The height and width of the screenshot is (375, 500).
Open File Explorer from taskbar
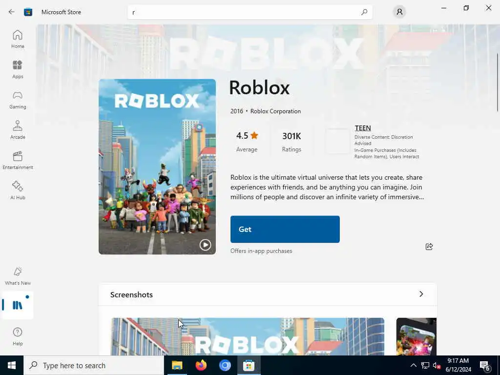177,365
